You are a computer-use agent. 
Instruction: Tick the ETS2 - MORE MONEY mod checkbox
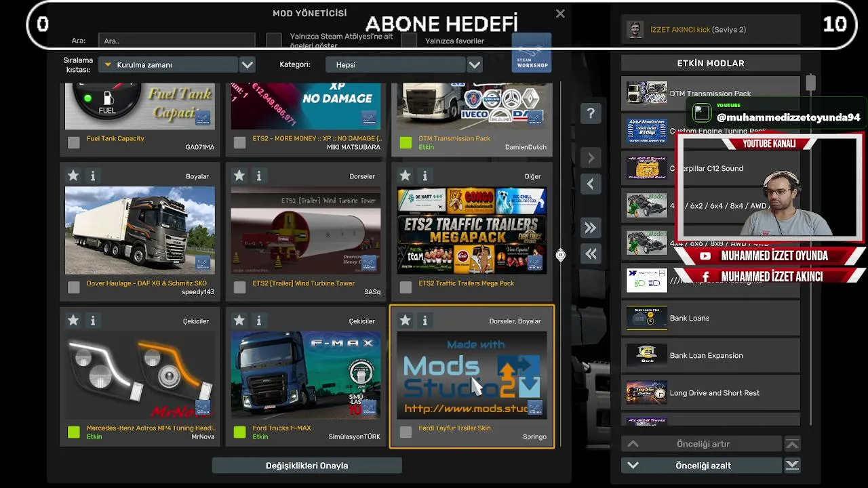(240, 142)
